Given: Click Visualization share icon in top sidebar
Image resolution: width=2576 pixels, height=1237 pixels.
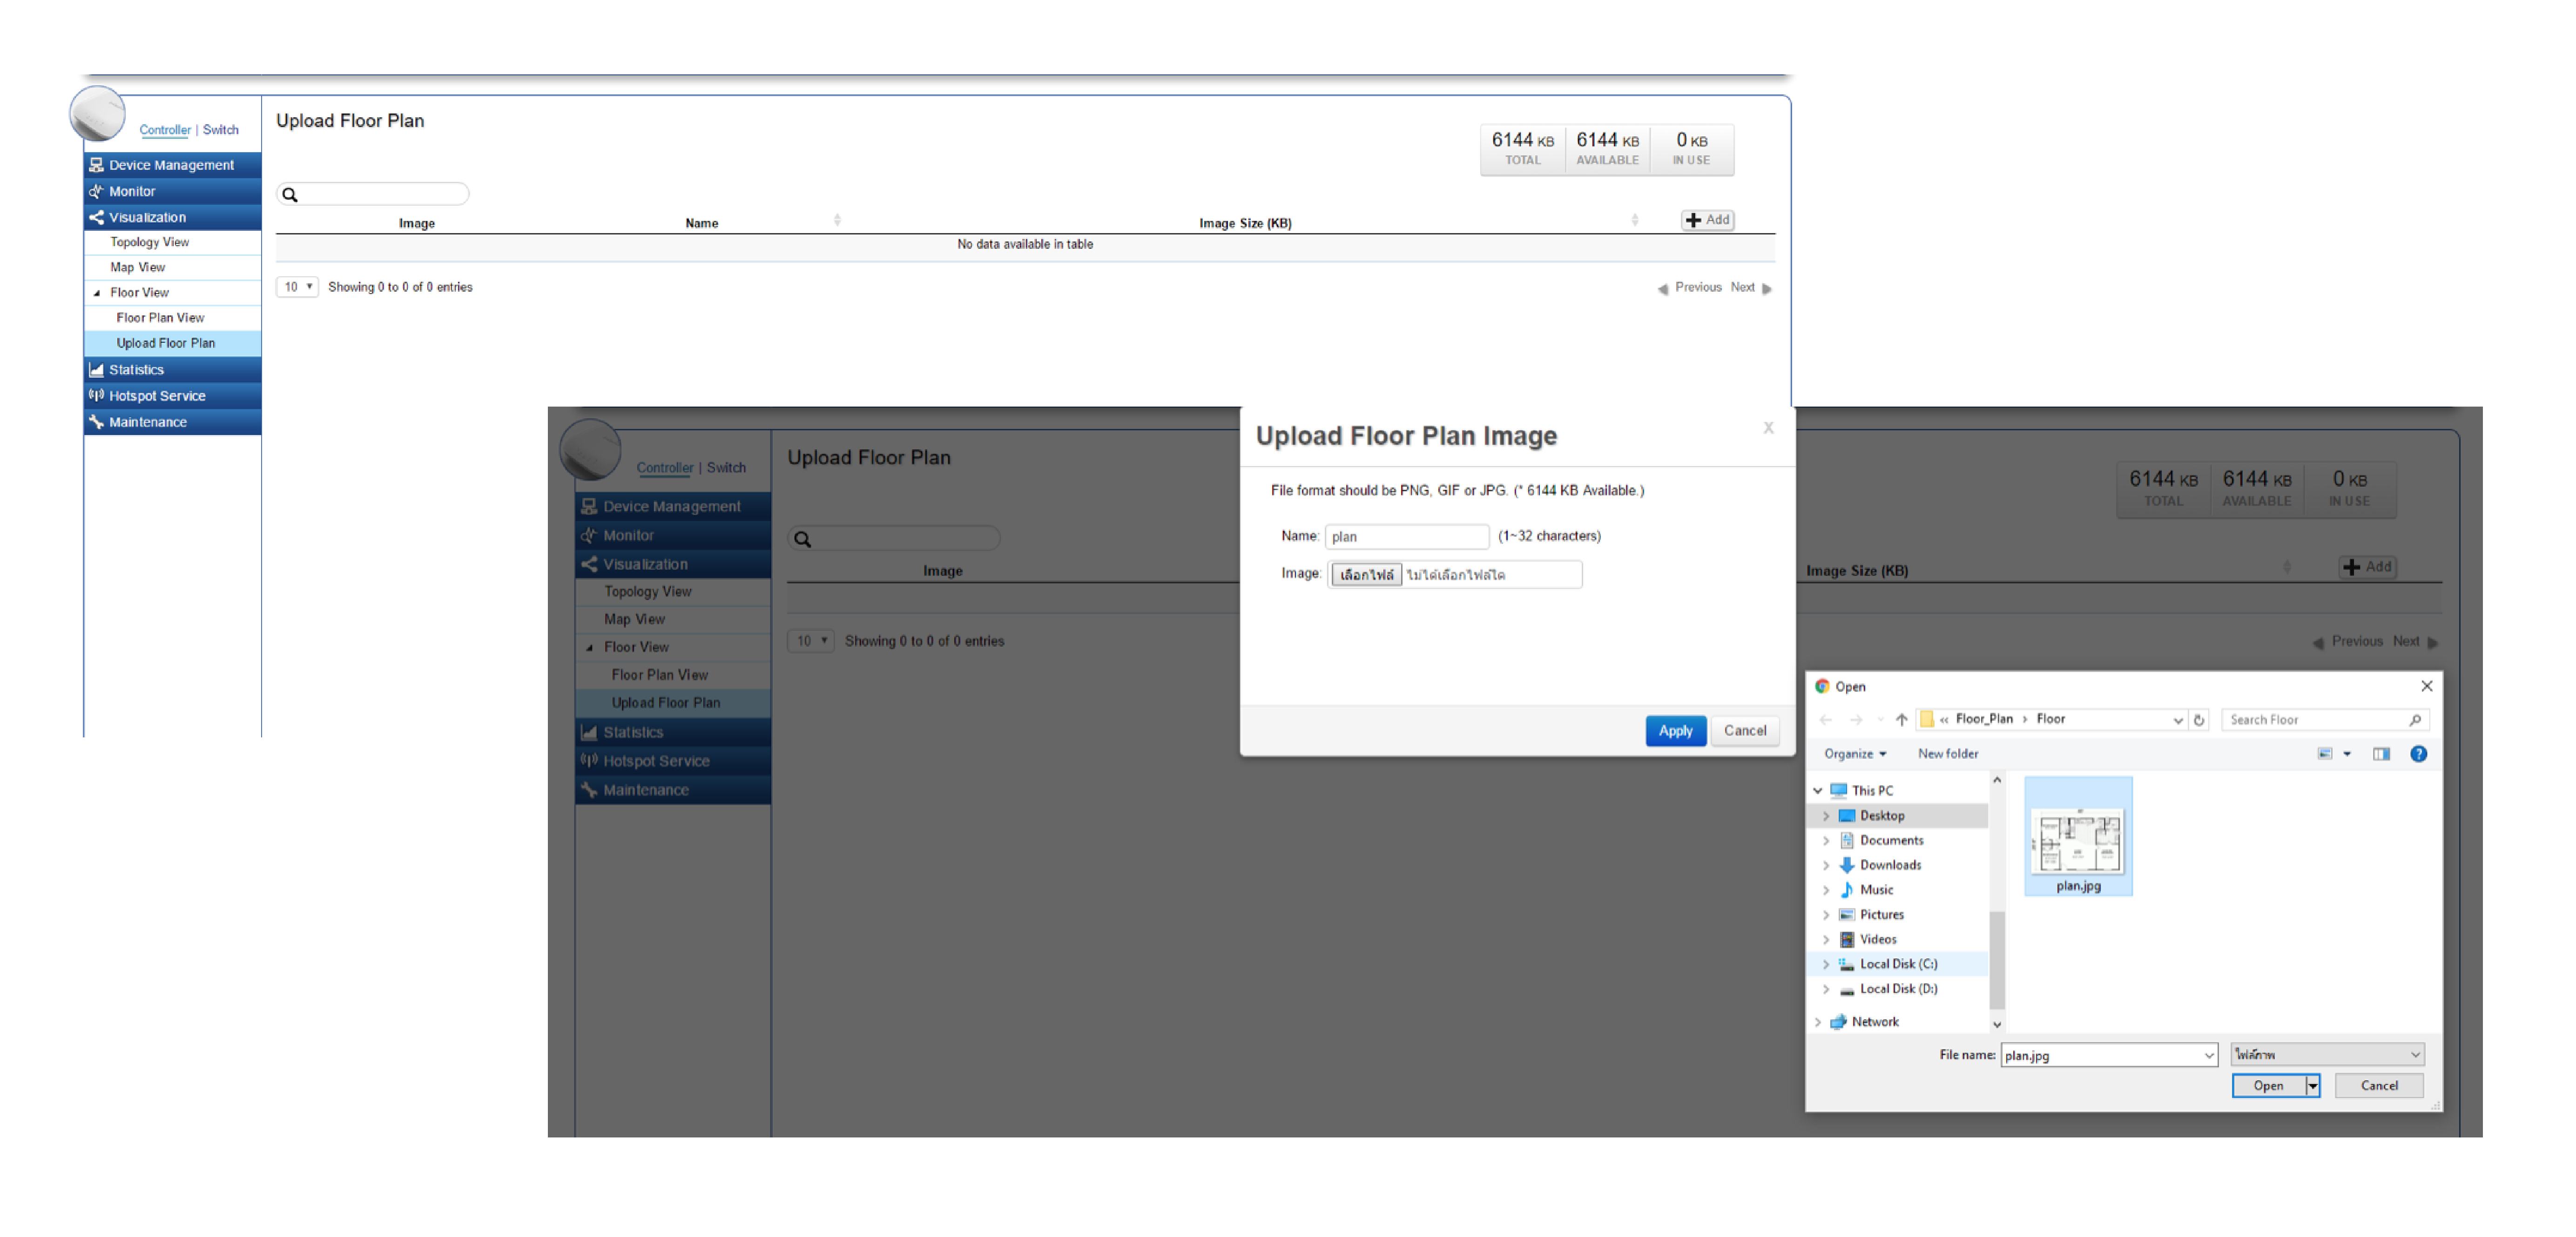Looking at the screenshot, I should click(x=96, y=217).
